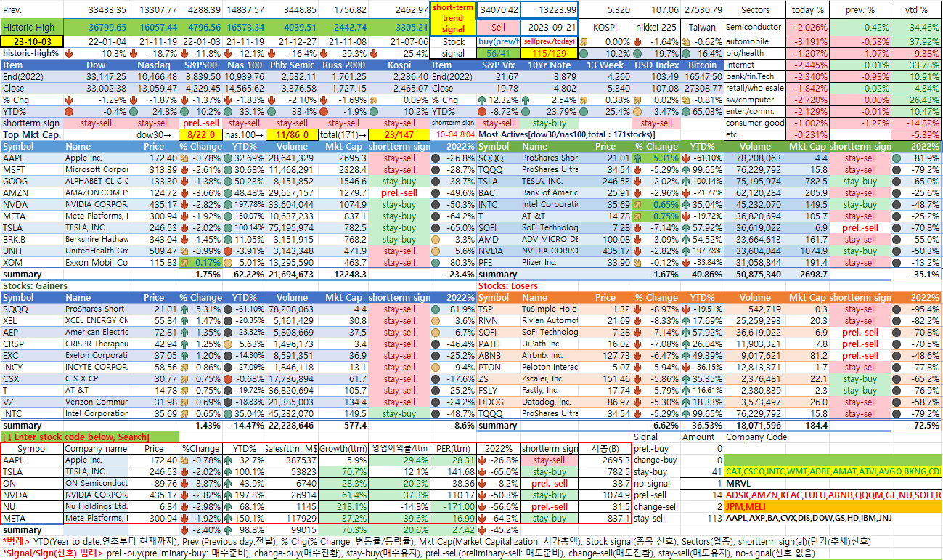
Task: Select the yellow 23/147 total cell
Action: 399,134
